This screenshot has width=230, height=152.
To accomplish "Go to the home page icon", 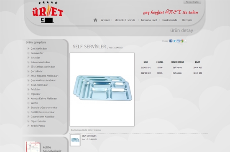I will pos(95,20).
